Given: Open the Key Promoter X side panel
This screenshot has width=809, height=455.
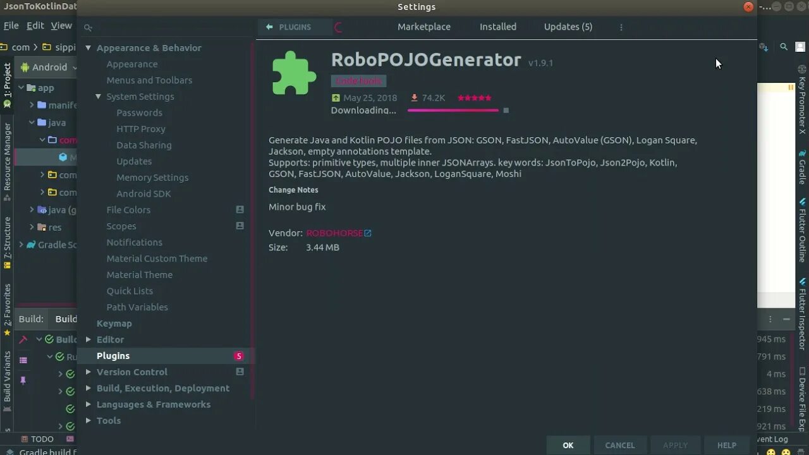Looking at the screenshot, I should [x=802, y=100].
